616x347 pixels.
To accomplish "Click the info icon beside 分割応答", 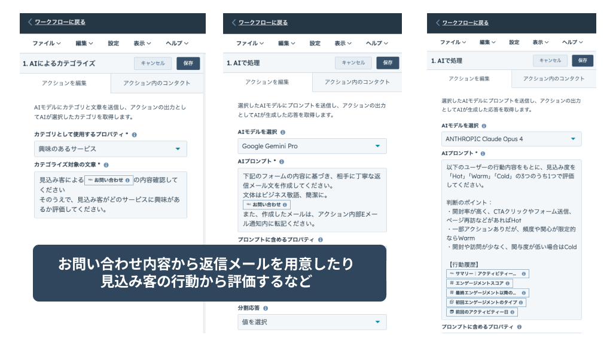I will tap(266, 308).
